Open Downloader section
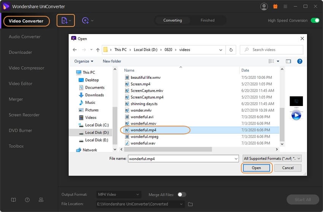 coord(21,52)
